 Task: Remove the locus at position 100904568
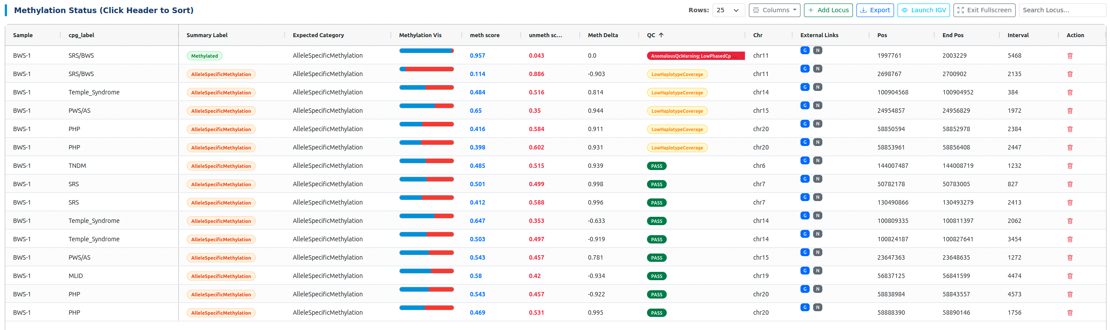click(x=1070, y=92)
